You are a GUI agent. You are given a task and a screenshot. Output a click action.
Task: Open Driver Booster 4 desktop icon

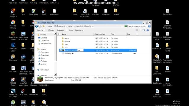13,13
